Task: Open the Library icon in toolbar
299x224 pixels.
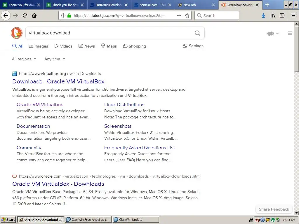Action: 273,15
